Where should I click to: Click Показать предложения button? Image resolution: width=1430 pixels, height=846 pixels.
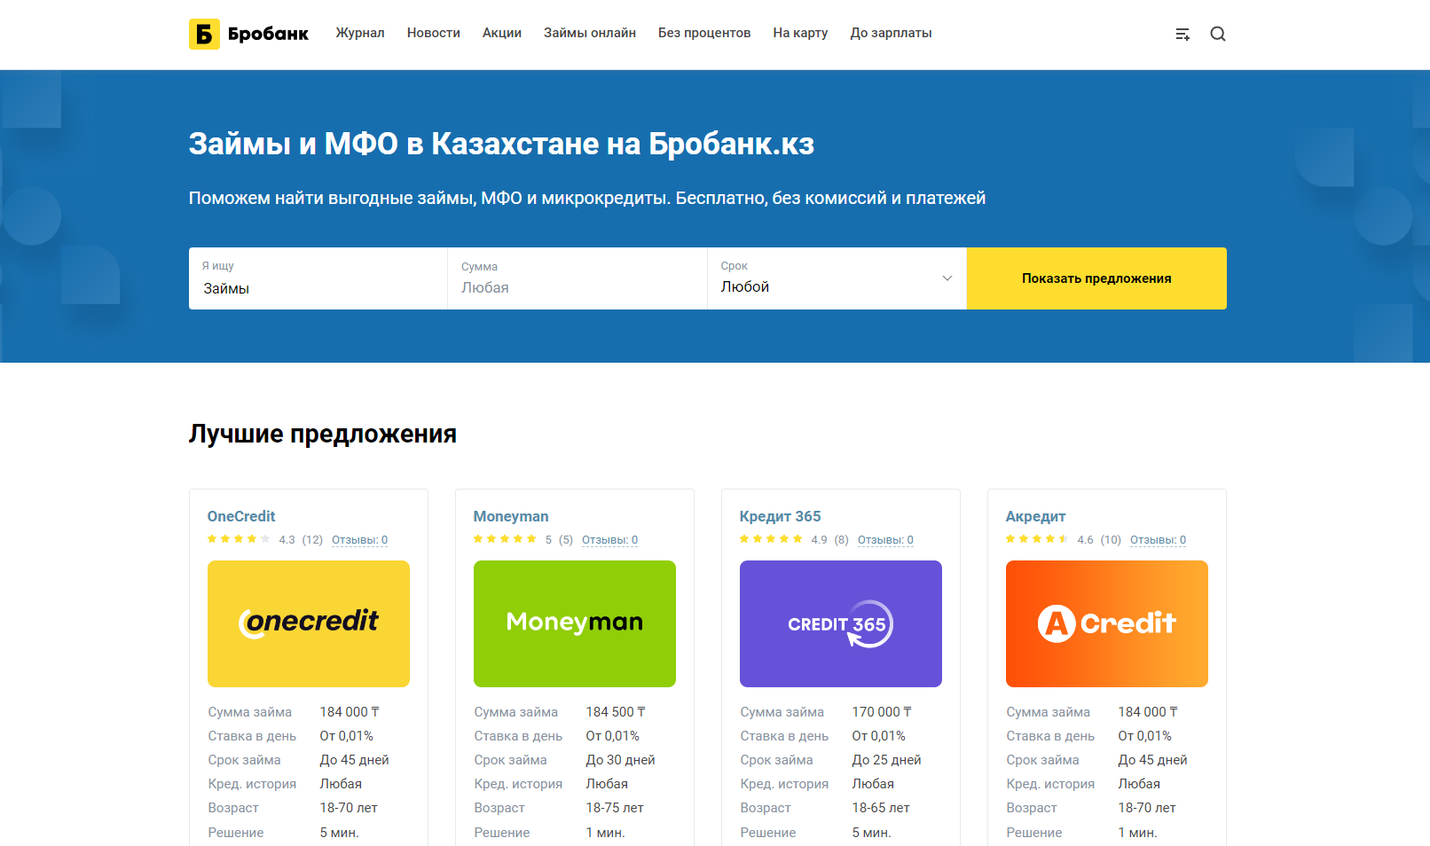(1096, 278)
